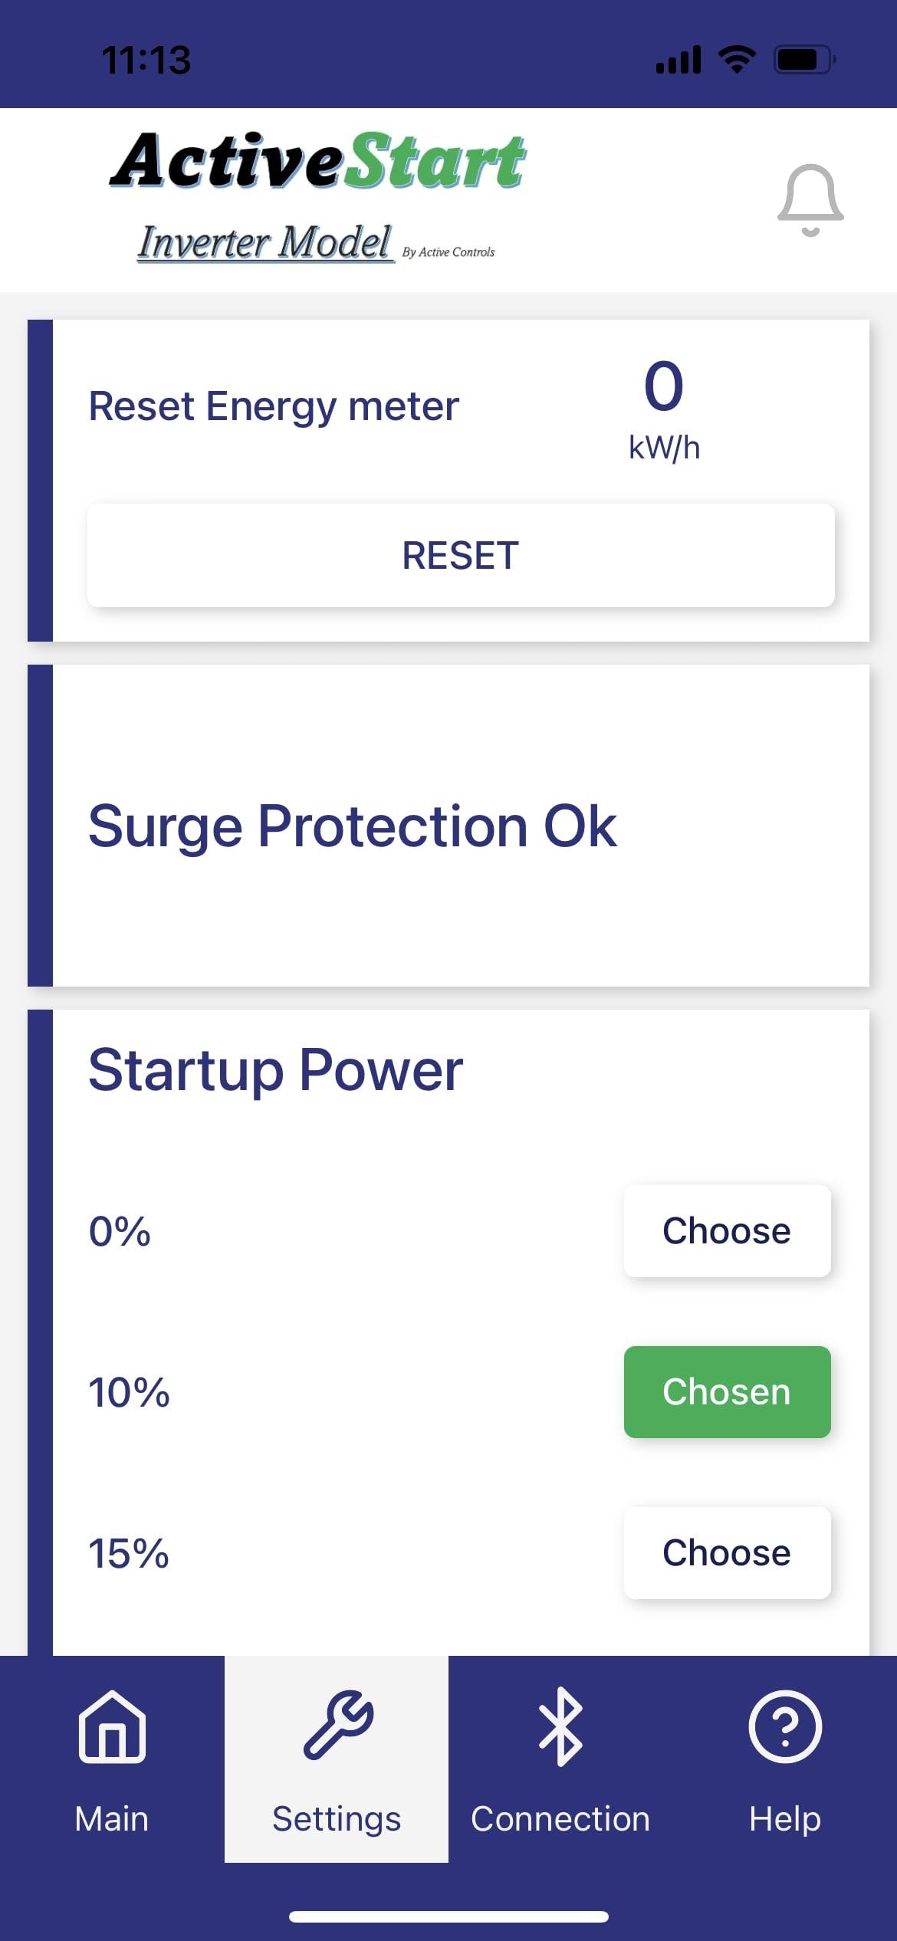
Task: Tap the notification bell icon
Action: tap(810, 199)
